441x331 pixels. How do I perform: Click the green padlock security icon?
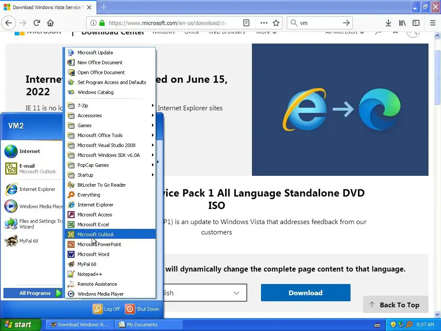click(x=102, y=23)
